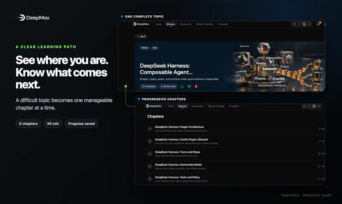Click the 'PROGRESSIVE CHAPTERS' label
342x204 pixels.
tap(162, 99)
